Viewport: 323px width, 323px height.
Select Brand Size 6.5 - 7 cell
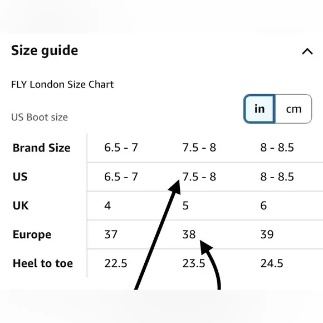pos(121,148)
